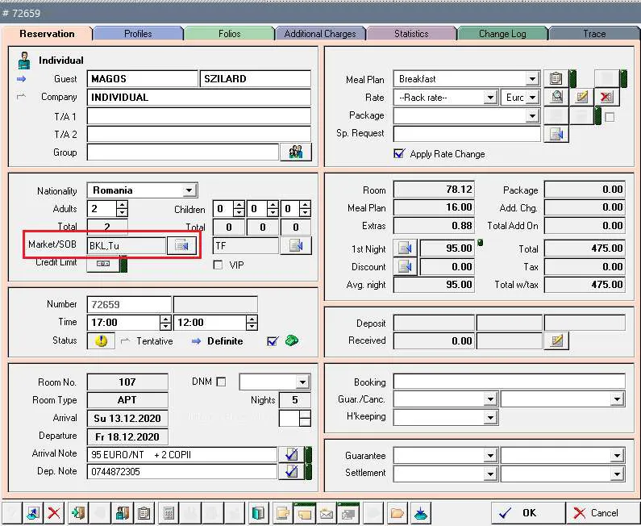Viewport: 641px width, 526px height.
Task: Open lookup icon beside the TF field
Action: point(296,245)
